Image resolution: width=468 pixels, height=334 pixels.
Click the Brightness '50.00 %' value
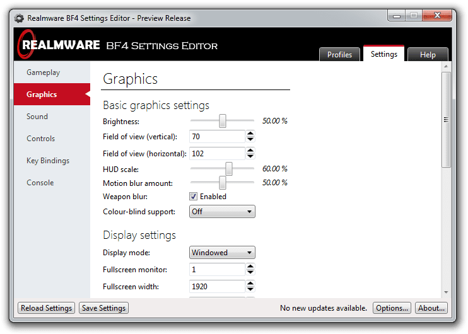(x=274, y=121)
